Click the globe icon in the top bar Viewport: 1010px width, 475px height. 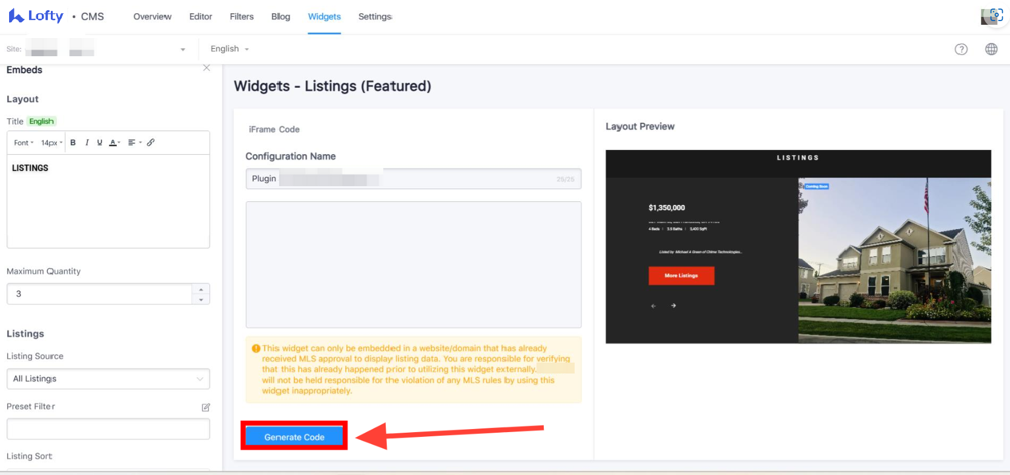pyautogui.click(x=991, y=50)
